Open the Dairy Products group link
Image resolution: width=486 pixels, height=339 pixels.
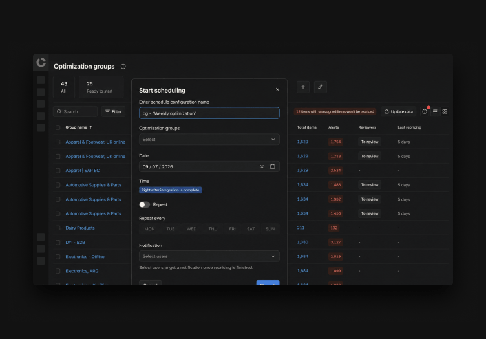coord(80,228)
